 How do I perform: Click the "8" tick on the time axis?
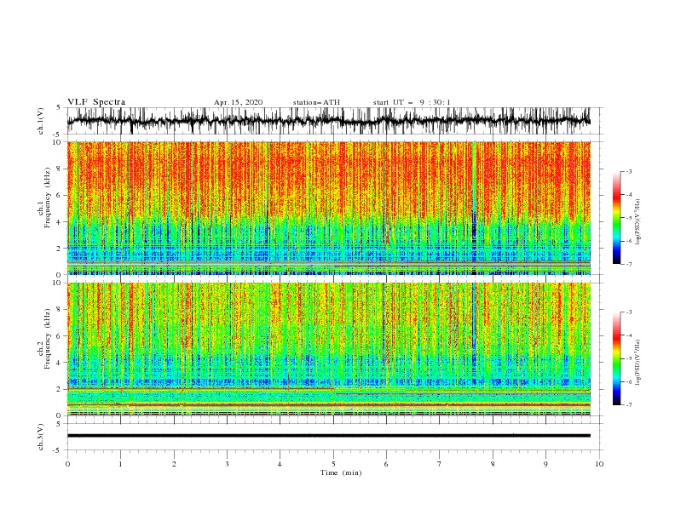point(493,464)
